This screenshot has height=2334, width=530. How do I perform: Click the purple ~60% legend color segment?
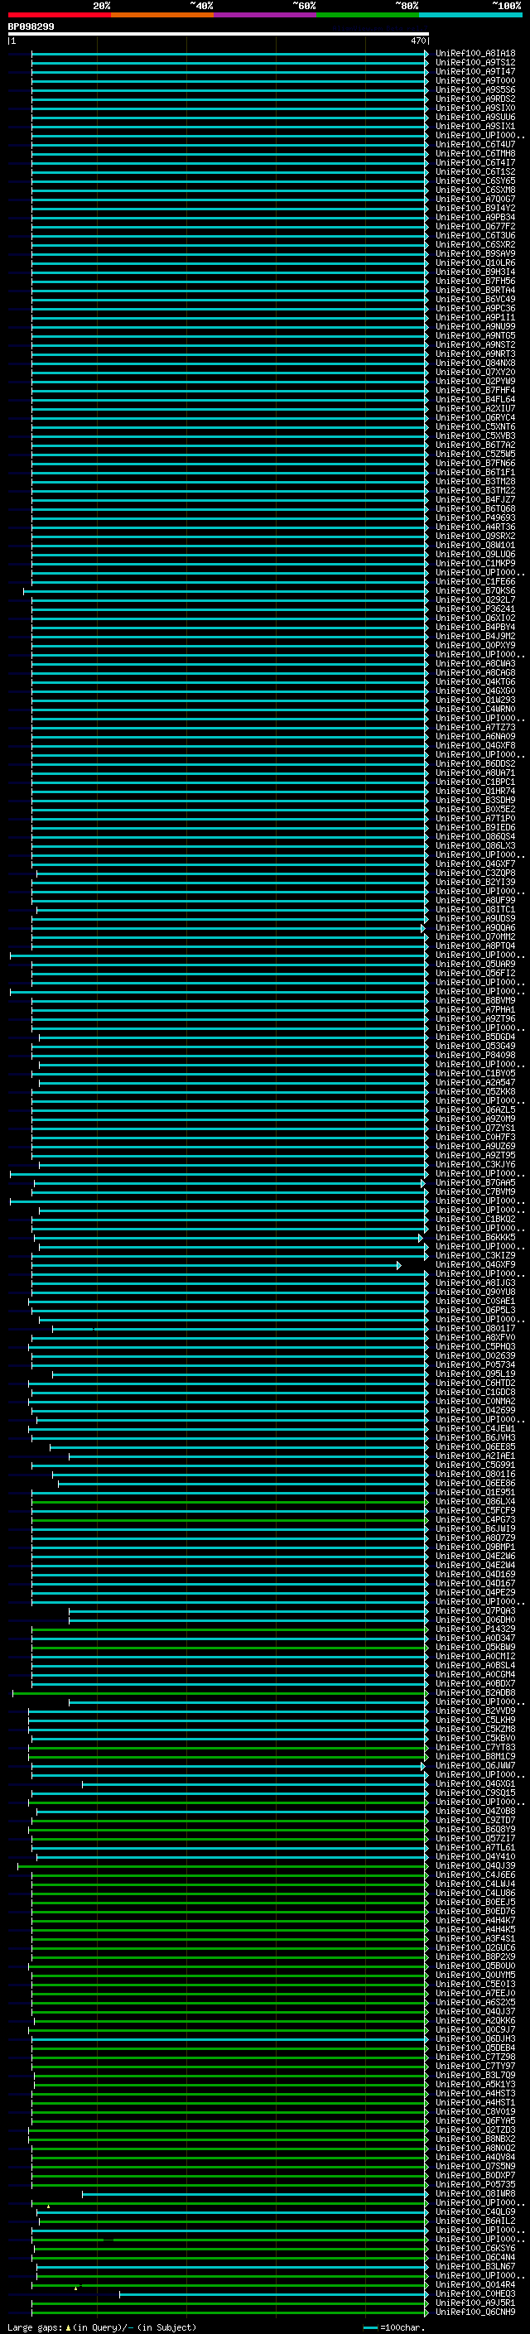point(266,15)
